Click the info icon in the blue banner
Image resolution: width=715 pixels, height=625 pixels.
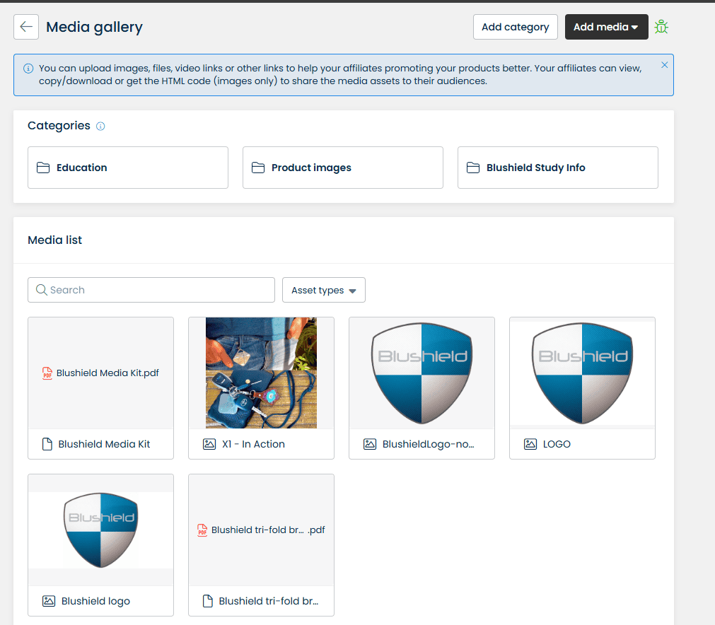tap(28, 69)
